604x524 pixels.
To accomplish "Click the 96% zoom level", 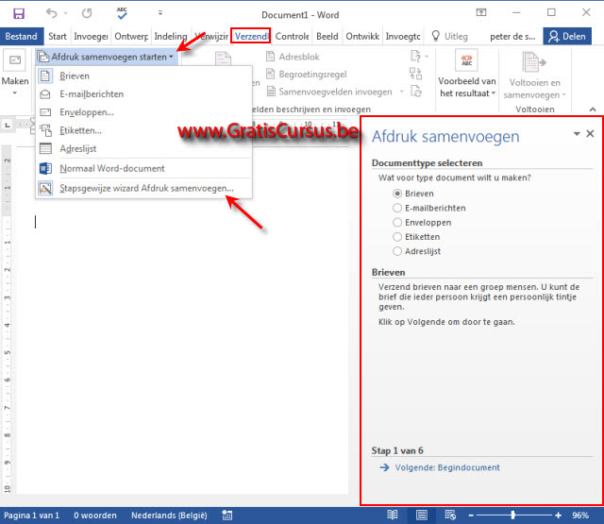I will (x=580, y=516).
